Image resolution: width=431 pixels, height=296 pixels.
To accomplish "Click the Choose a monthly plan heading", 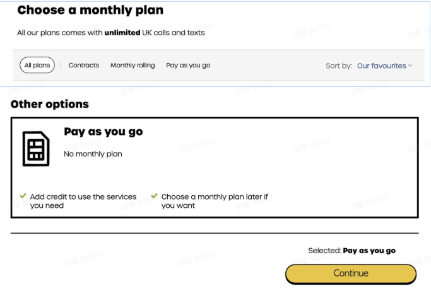I will pos(90,10).
